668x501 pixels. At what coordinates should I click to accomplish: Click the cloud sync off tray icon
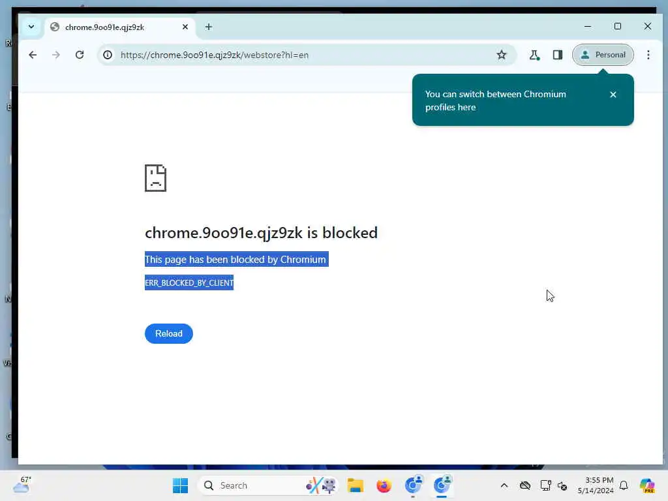pos(525,485)
